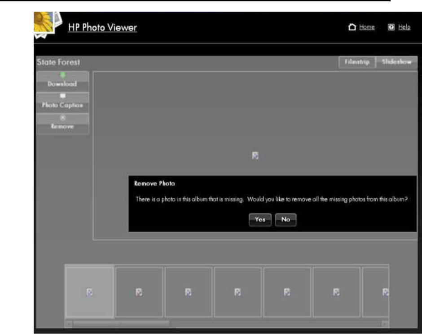
Task: Decline removal with the No button
Action: pyautogui.click(x=286, y=220)
